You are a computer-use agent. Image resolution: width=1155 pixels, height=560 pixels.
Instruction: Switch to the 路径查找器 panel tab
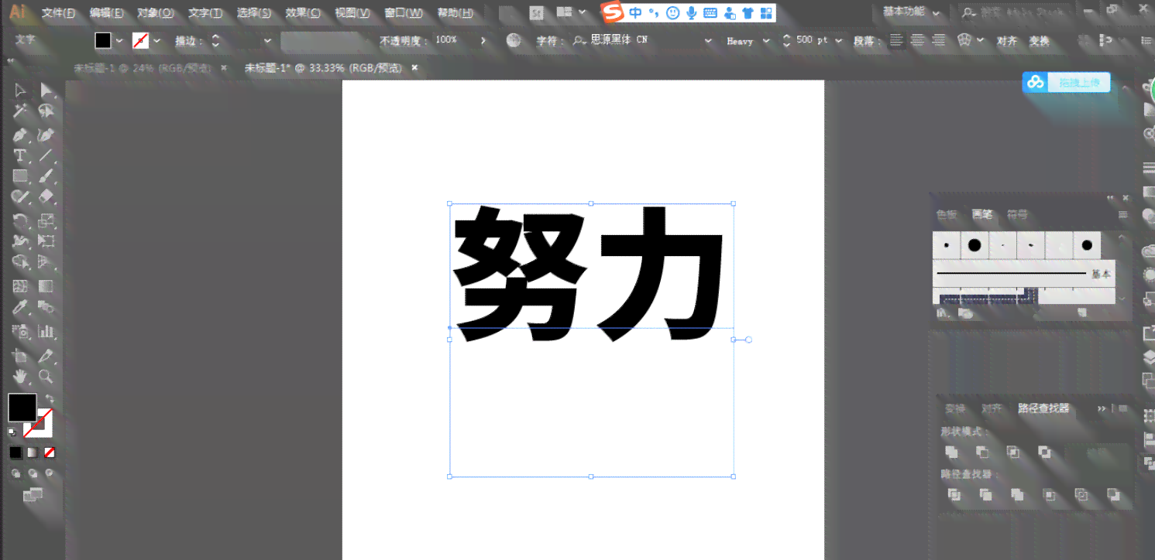[1043, 408]
